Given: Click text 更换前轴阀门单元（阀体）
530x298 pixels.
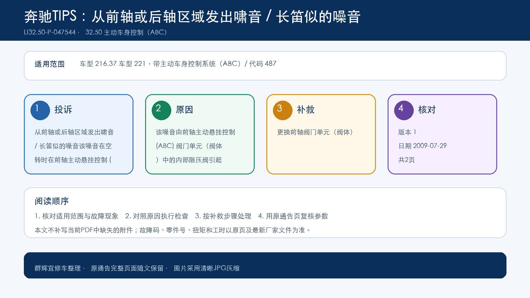Looking at the screenshot, I should (x=315, y=132).
